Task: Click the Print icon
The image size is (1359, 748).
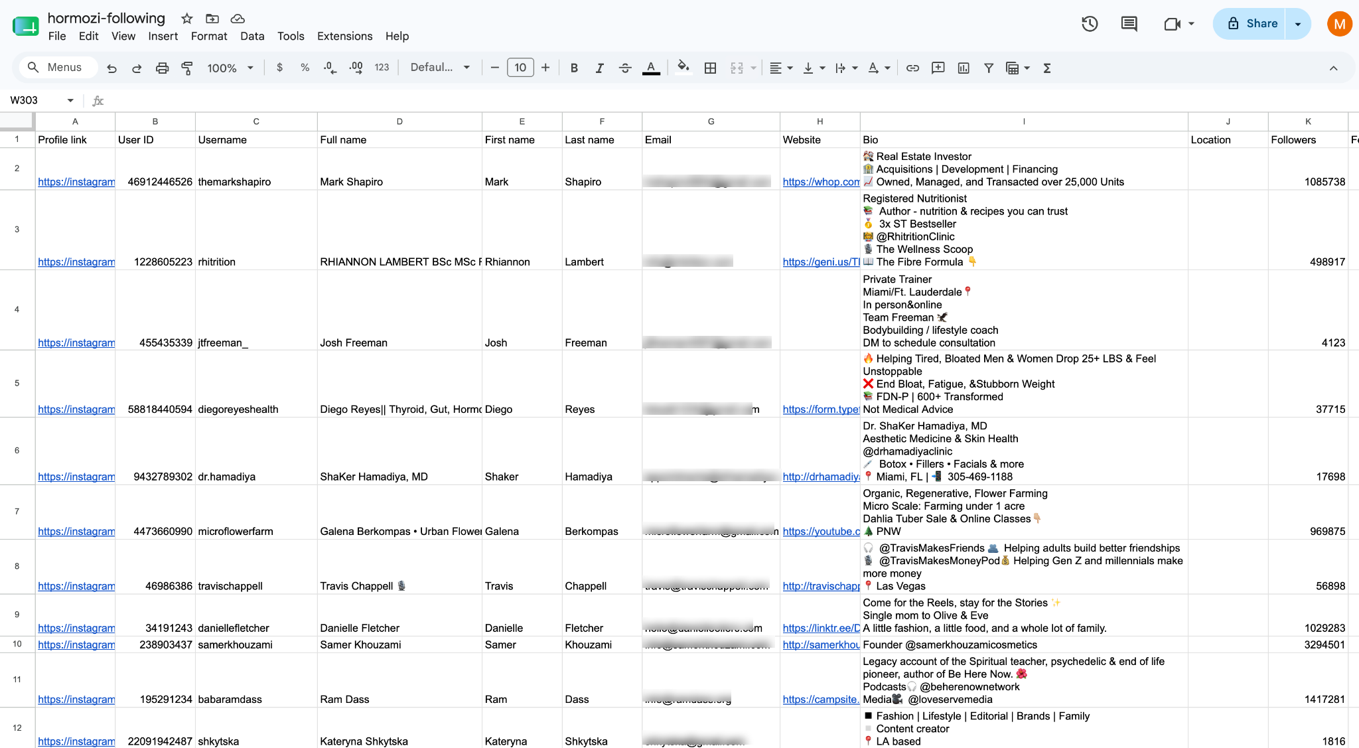Action: (x=162, y=68)
